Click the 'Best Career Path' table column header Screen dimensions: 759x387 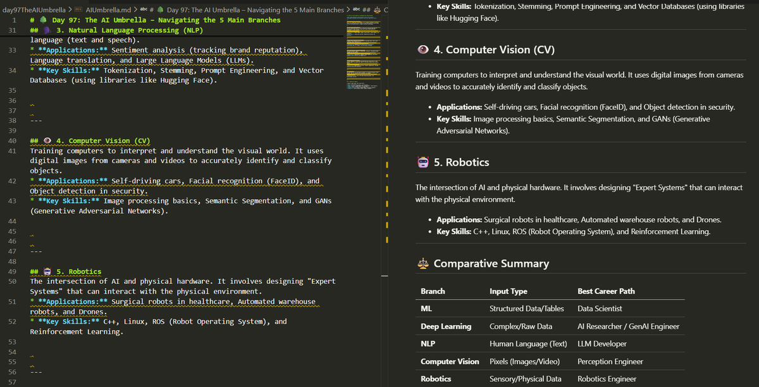tap(606, 292)
